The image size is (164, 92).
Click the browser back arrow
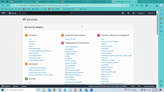[x=3, y=5]
